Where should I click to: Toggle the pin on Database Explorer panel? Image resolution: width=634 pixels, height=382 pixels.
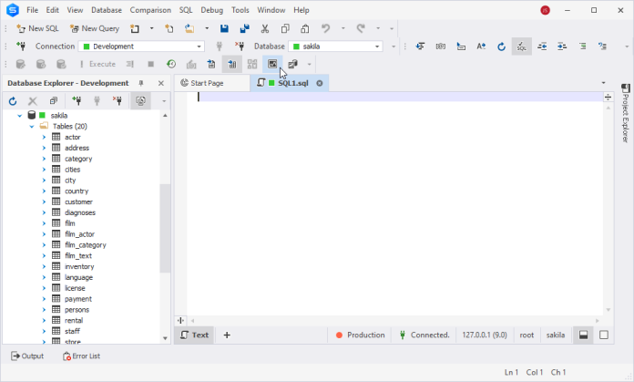click(x=141, y=83)
